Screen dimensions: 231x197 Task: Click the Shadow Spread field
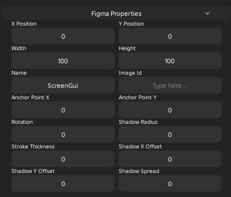pos(170,183)
